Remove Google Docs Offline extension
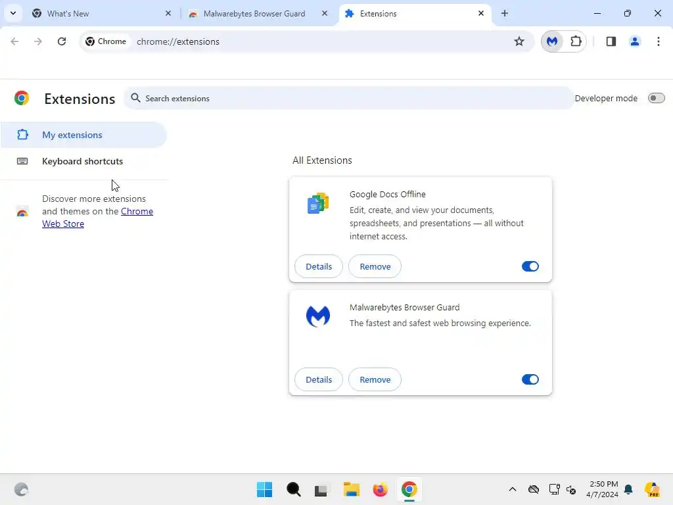The height and width of the screenshot is (505, 673). coord(375,266)
